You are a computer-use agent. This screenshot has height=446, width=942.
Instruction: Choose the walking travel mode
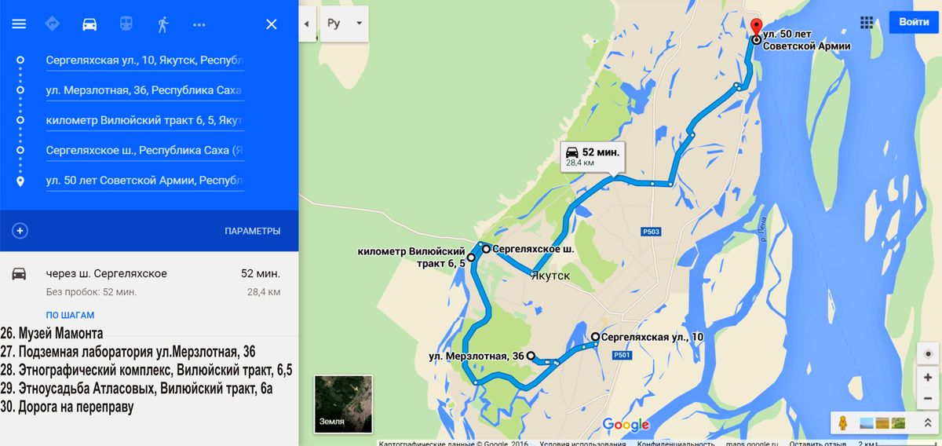[162, 24]
